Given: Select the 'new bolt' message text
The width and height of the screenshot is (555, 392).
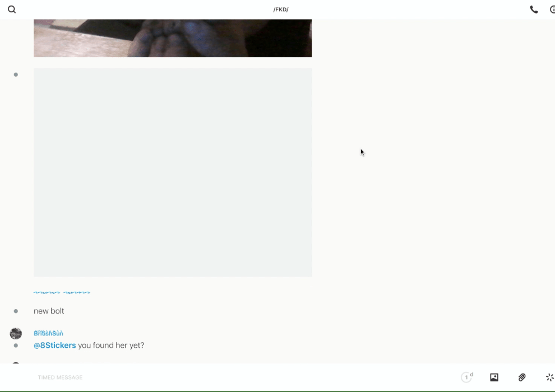Looking at the screenshot, I should click(x=49, y=311).
